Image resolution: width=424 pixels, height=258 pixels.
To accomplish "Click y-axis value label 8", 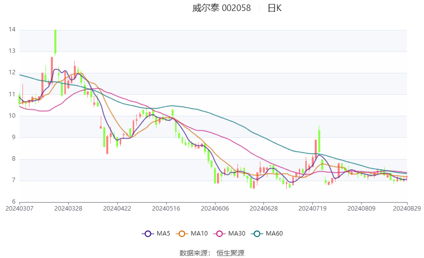I will pyautogui.click(x=13, y=159).
